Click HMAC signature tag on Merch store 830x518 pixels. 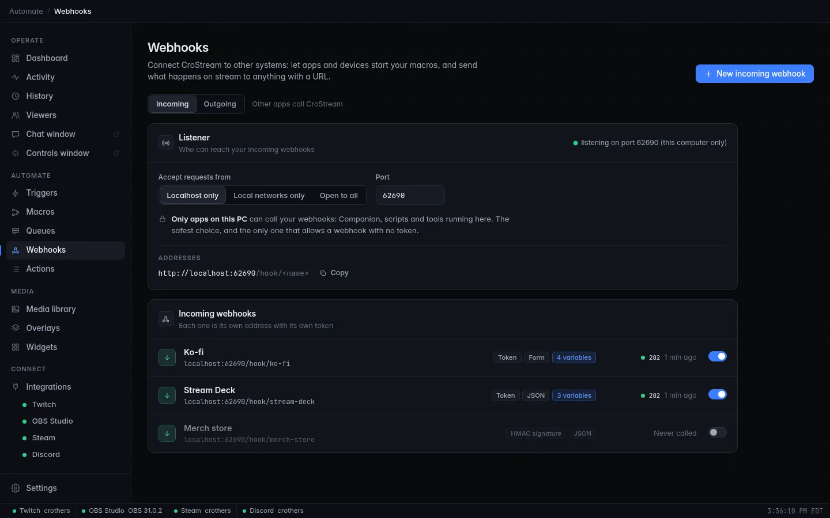point(535,433)
